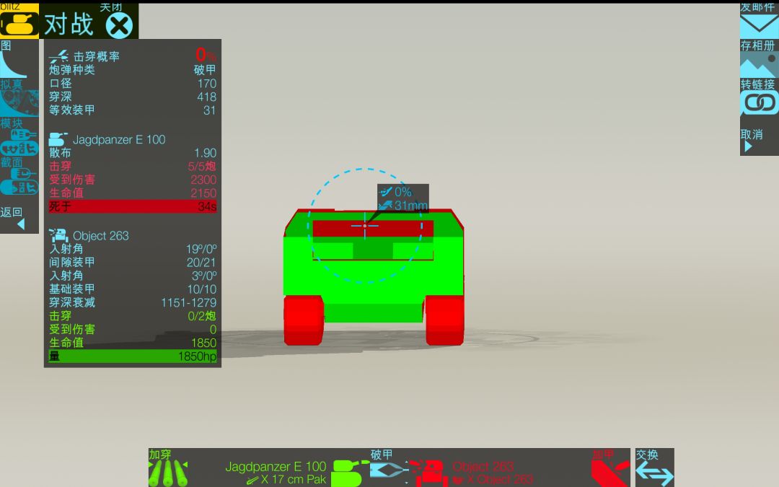Click the 基础装甲 10/10 row

pyautogui.click(x=133, y=289)
